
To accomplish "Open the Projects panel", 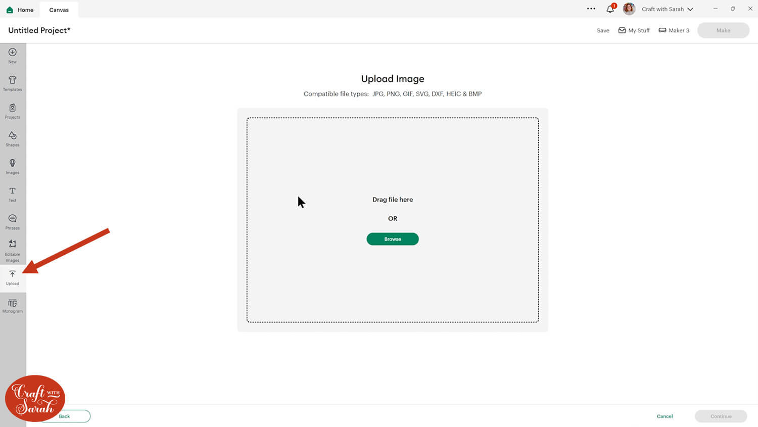I will (13, 111).
